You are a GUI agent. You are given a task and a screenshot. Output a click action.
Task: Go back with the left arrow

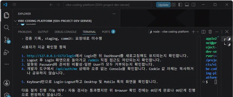(51, 5)
